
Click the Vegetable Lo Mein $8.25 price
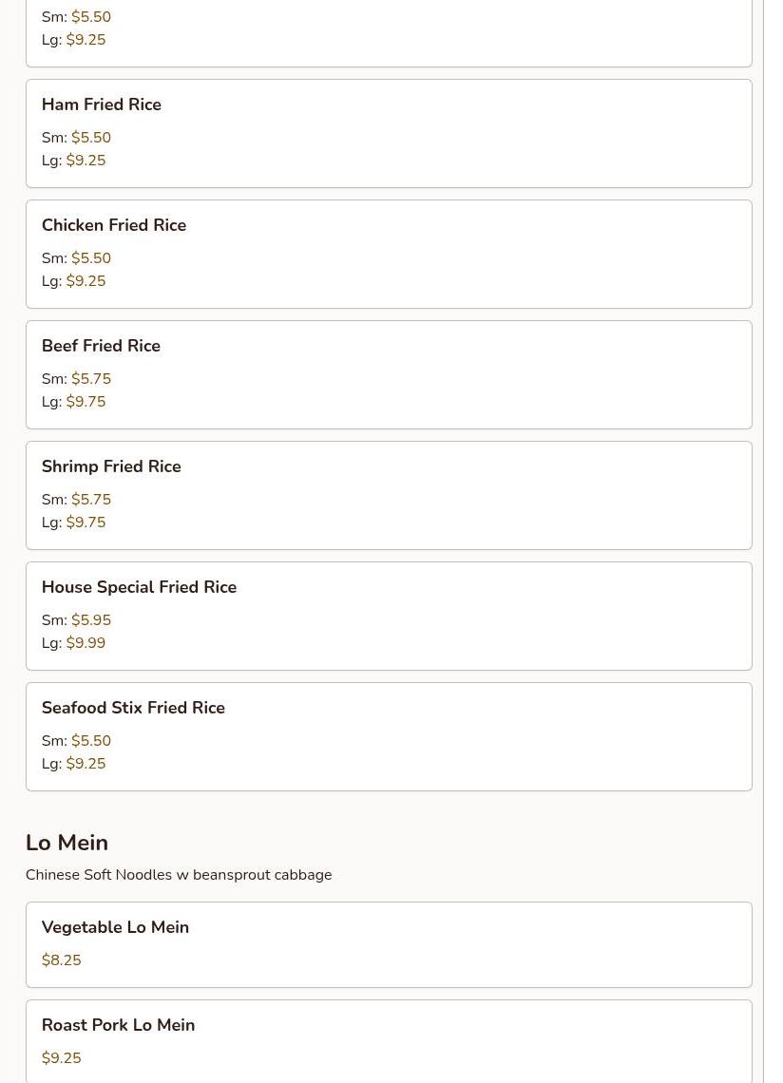click(62, 960)
